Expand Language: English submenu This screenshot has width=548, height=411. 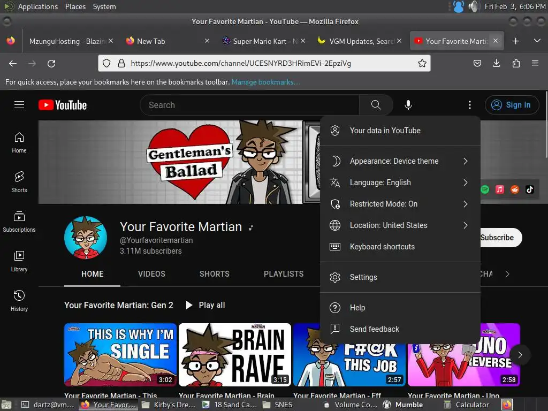pyautogui.click(x=400, y=182)
